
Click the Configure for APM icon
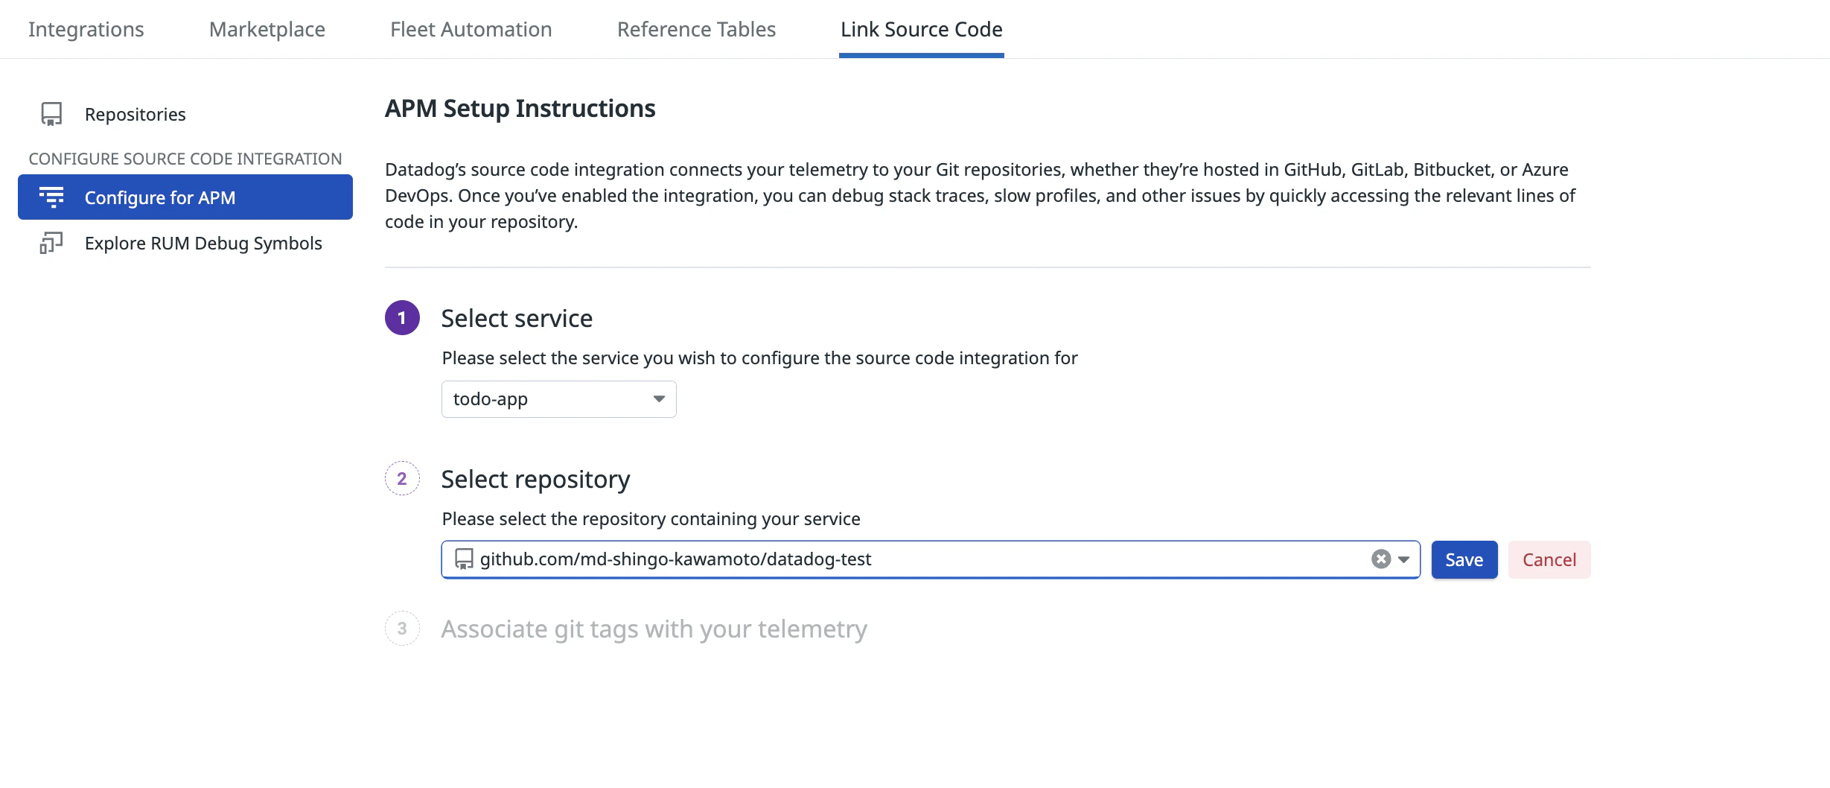(51, 197)
